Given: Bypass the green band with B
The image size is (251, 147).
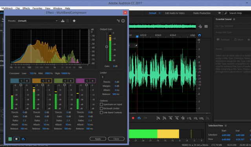Looking at the screenshot, I should 71,81.
